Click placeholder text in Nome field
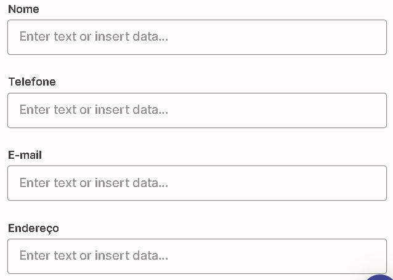Viewport: 393px width, 280px height. click(94, 36)
